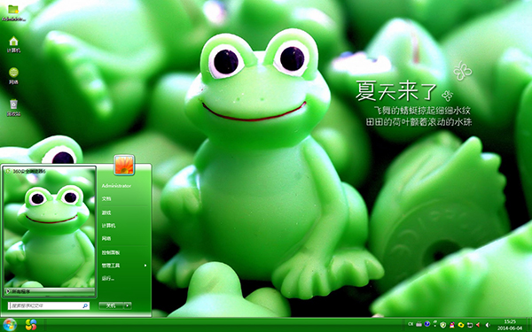532x332 pixels.
Task: Open the QQ penguin tray icon
Action: click(452, 325)
